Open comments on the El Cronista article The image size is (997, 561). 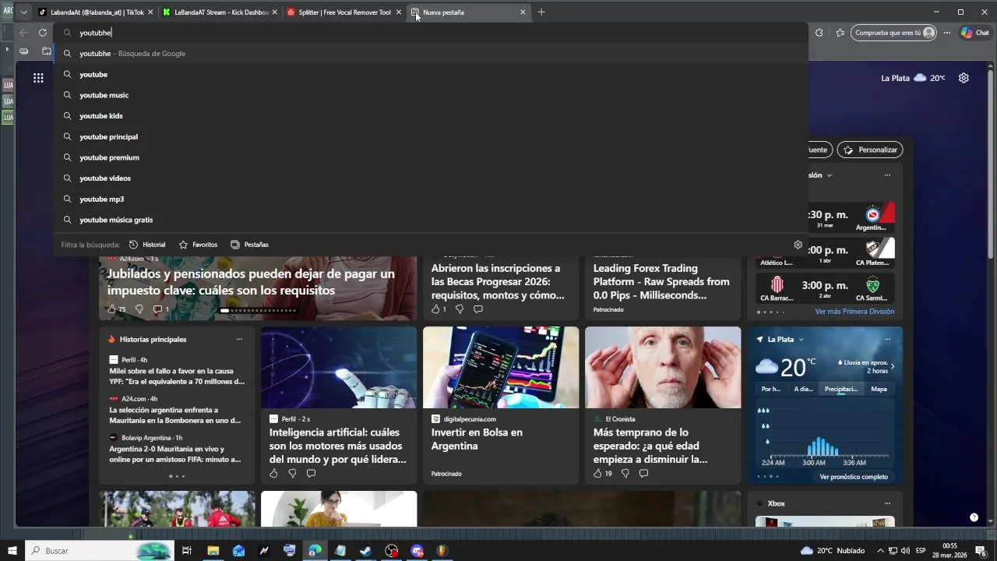[x=643, y=473]
